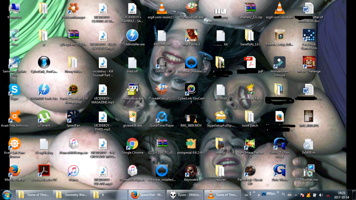The width and height of the screenshot is (356, 200).
Task: Select the Samsung Update Plus icon
Action: point(15,67)
